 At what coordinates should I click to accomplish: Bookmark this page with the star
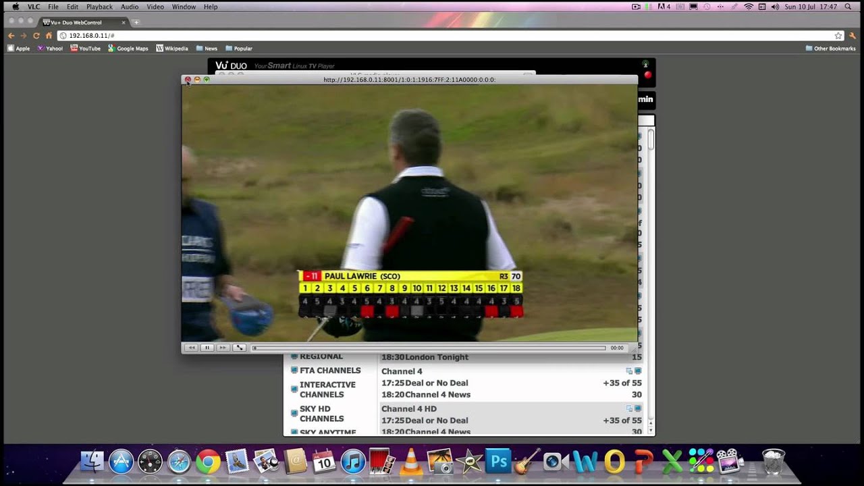coord(838,35)
